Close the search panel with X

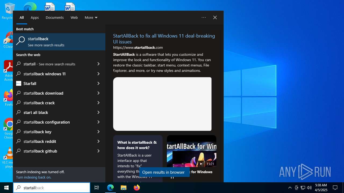(x=215, y=17)
